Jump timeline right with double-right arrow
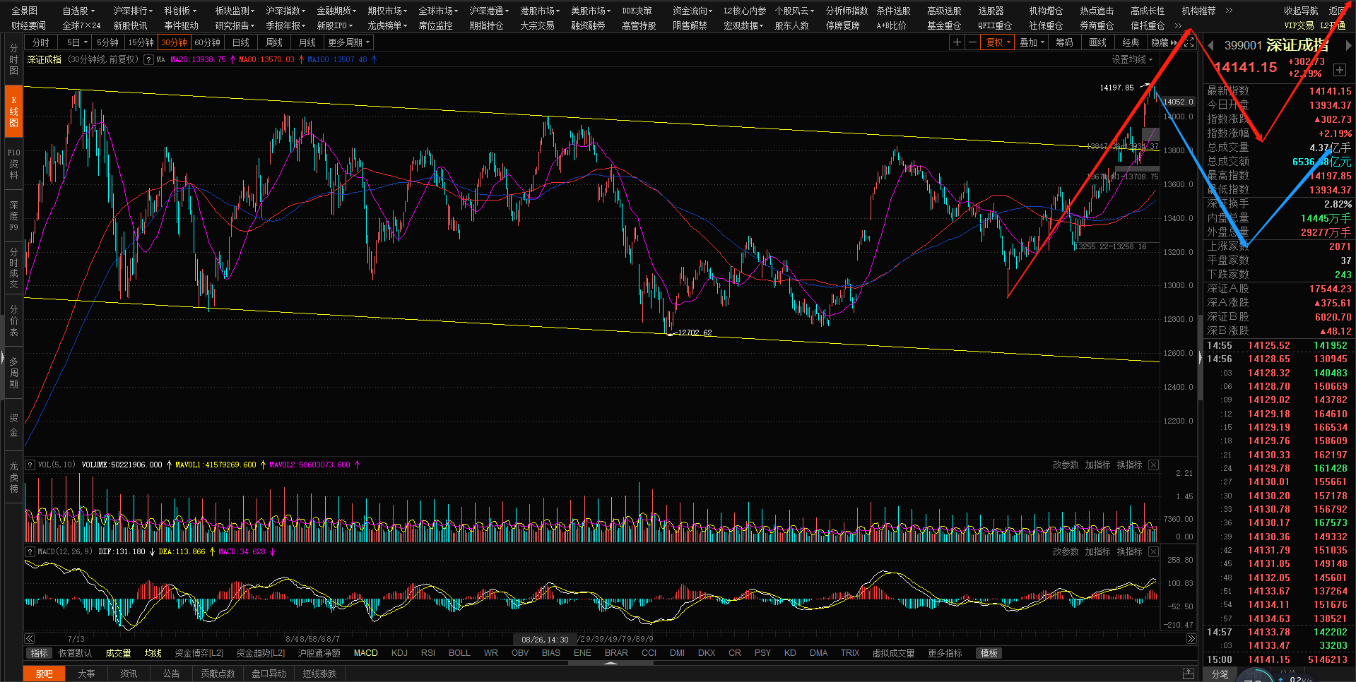 point(1191,639)
